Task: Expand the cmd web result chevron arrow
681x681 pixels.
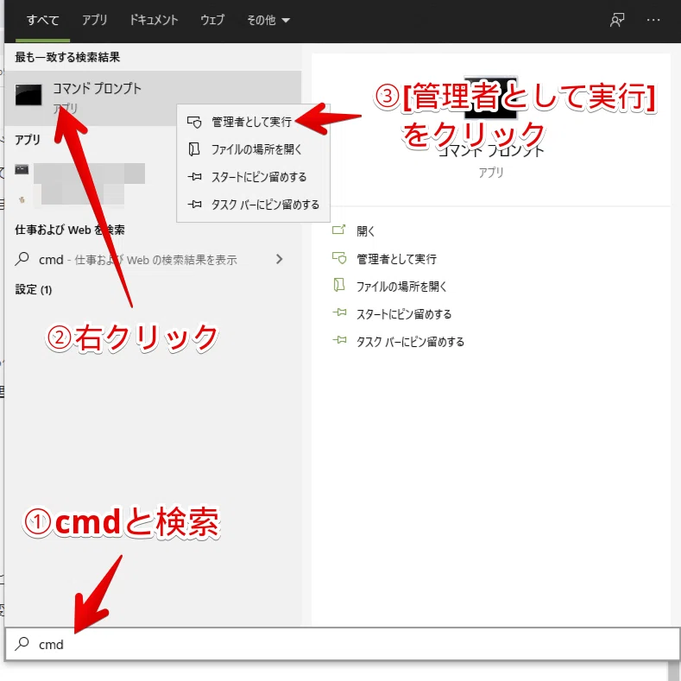Action: [280, 260]
